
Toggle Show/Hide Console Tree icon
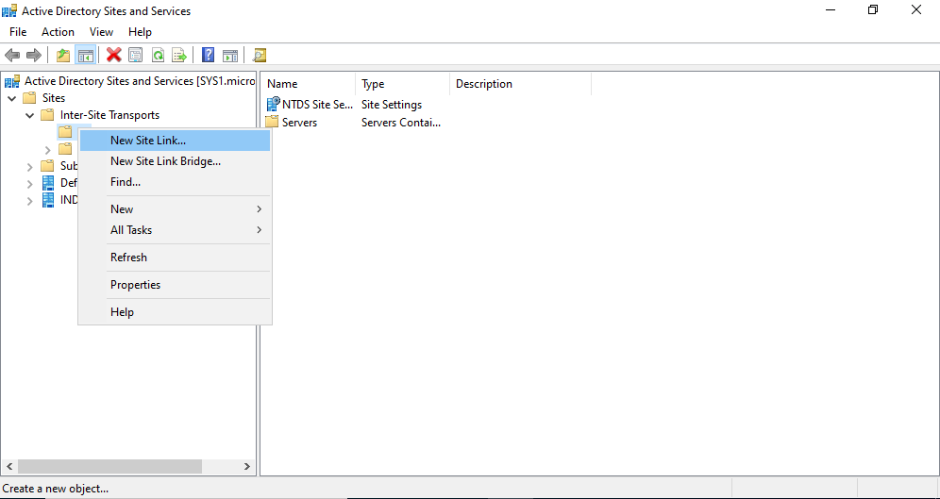[85, 56]
